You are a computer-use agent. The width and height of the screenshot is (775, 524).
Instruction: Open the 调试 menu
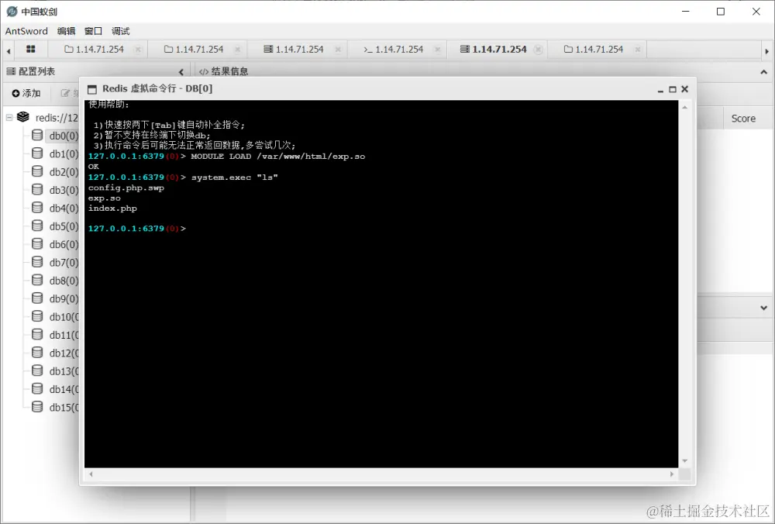[x=121, y=31]
